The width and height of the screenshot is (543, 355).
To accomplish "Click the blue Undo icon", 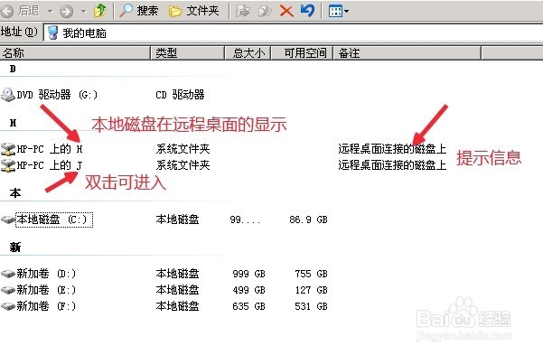I will pos(307,11).
